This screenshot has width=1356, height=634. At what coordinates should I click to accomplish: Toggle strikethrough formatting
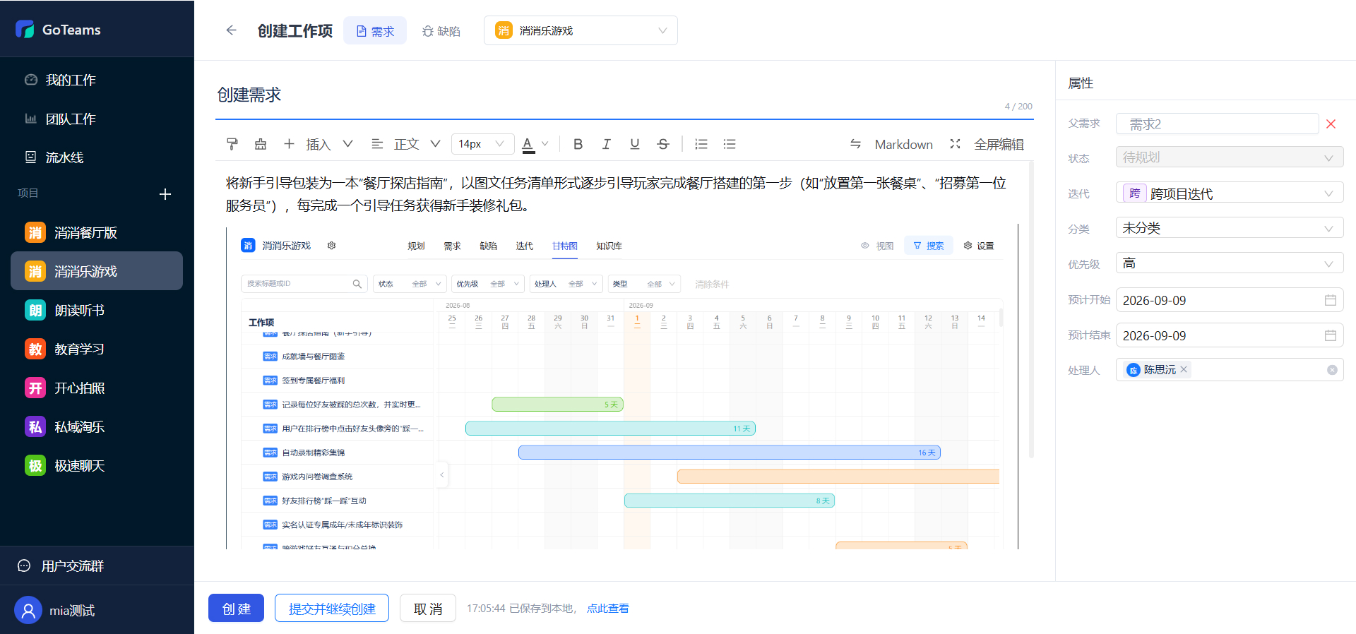pos(663,144)
